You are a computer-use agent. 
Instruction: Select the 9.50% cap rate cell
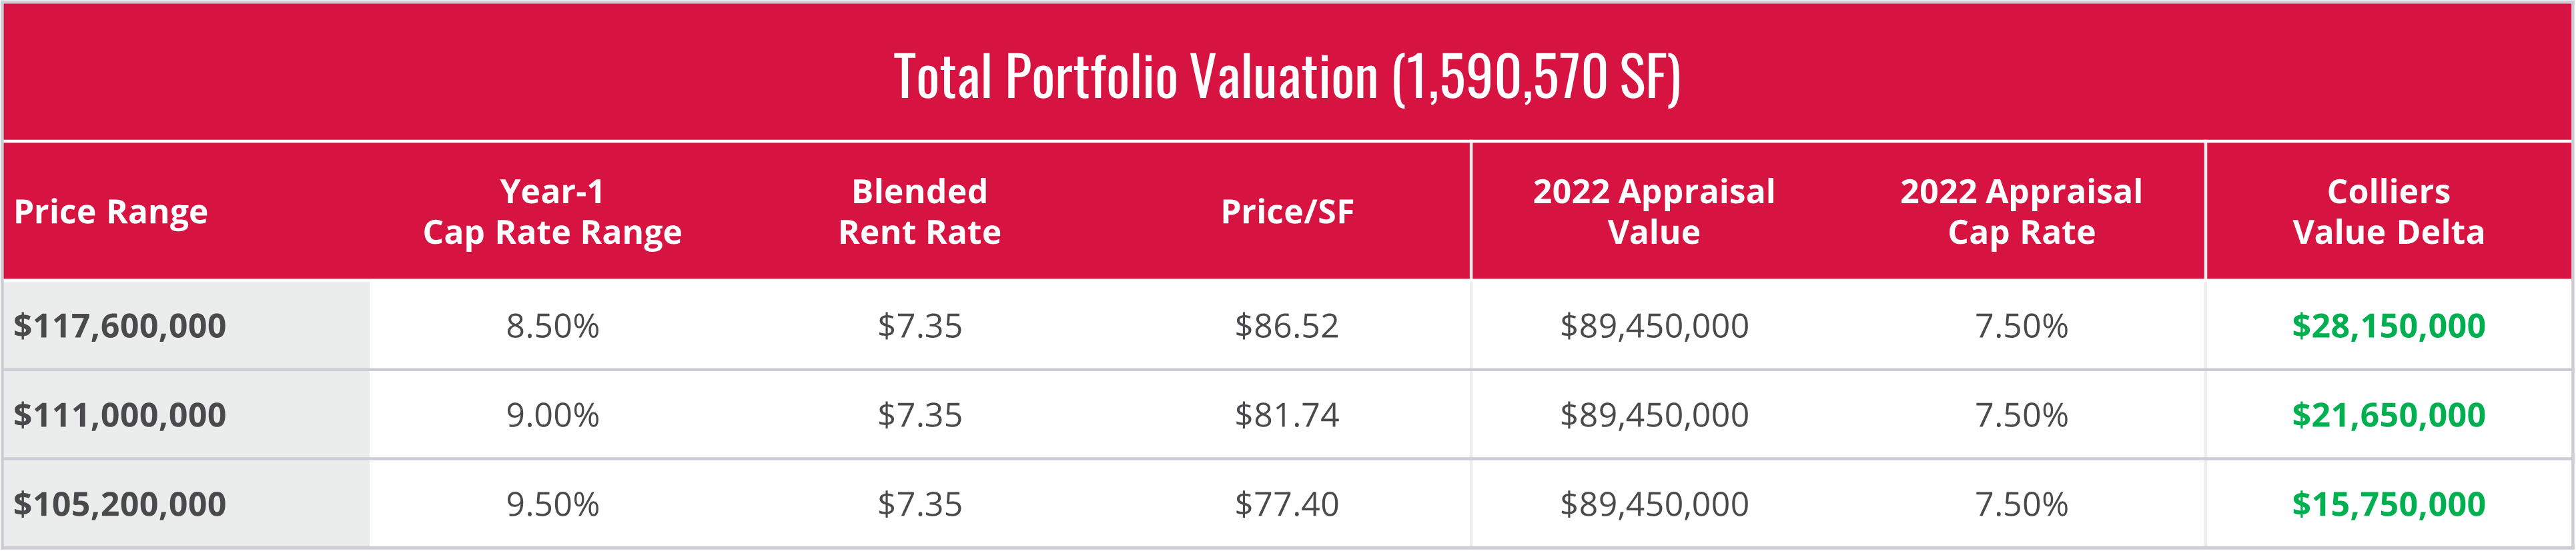click(x=552, y=504)
